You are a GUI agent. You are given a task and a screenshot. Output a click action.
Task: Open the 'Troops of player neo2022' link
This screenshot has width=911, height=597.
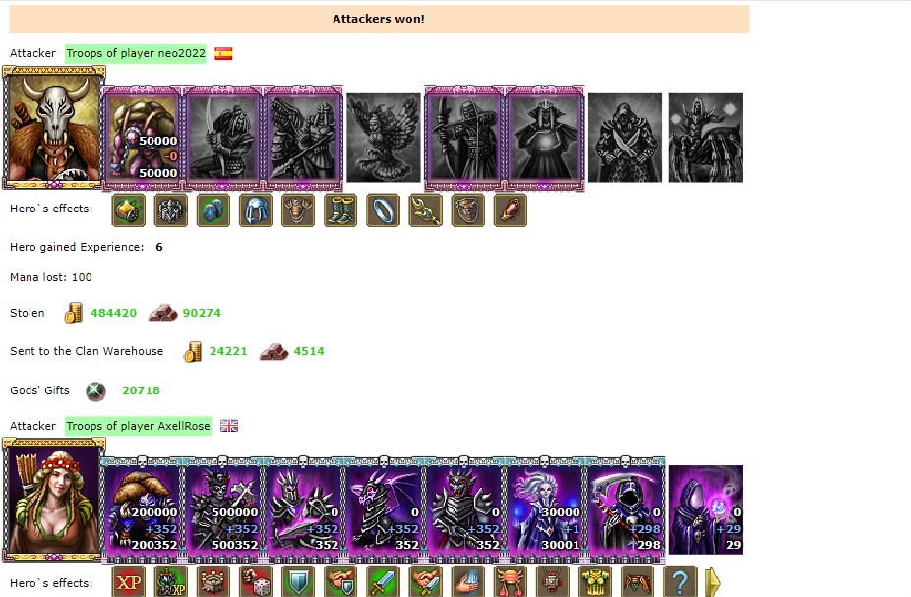136,53
